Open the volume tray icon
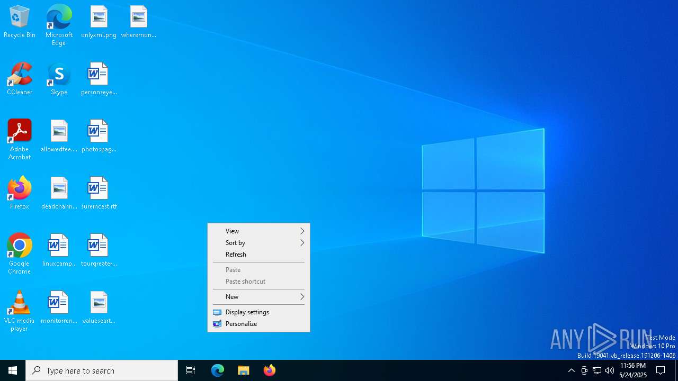Screen dimensions: 678x381 coord(610,370)
